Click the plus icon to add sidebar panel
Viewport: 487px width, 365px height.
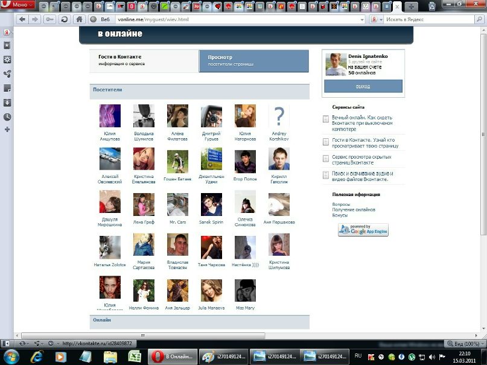click(7, 130)
